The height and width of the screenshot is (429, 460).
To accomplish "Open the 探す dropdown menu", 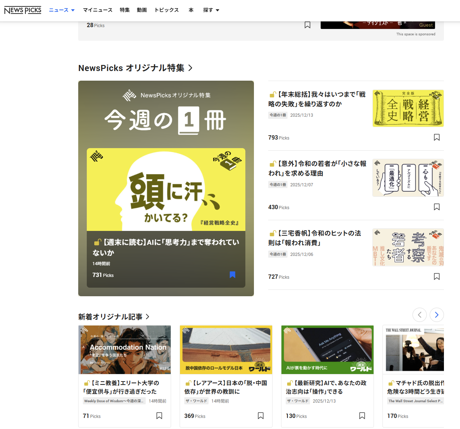I will coord(211,10).
